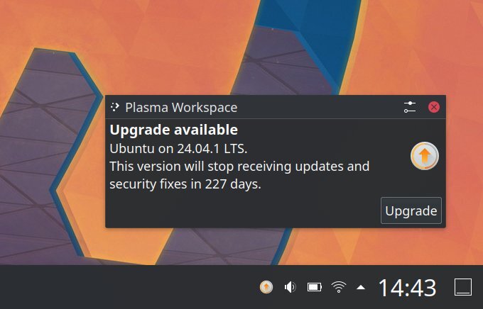Screen dimensions: 483x309
Task: Click the Upgrade button in the notification
Action: [x=411, y=210]
